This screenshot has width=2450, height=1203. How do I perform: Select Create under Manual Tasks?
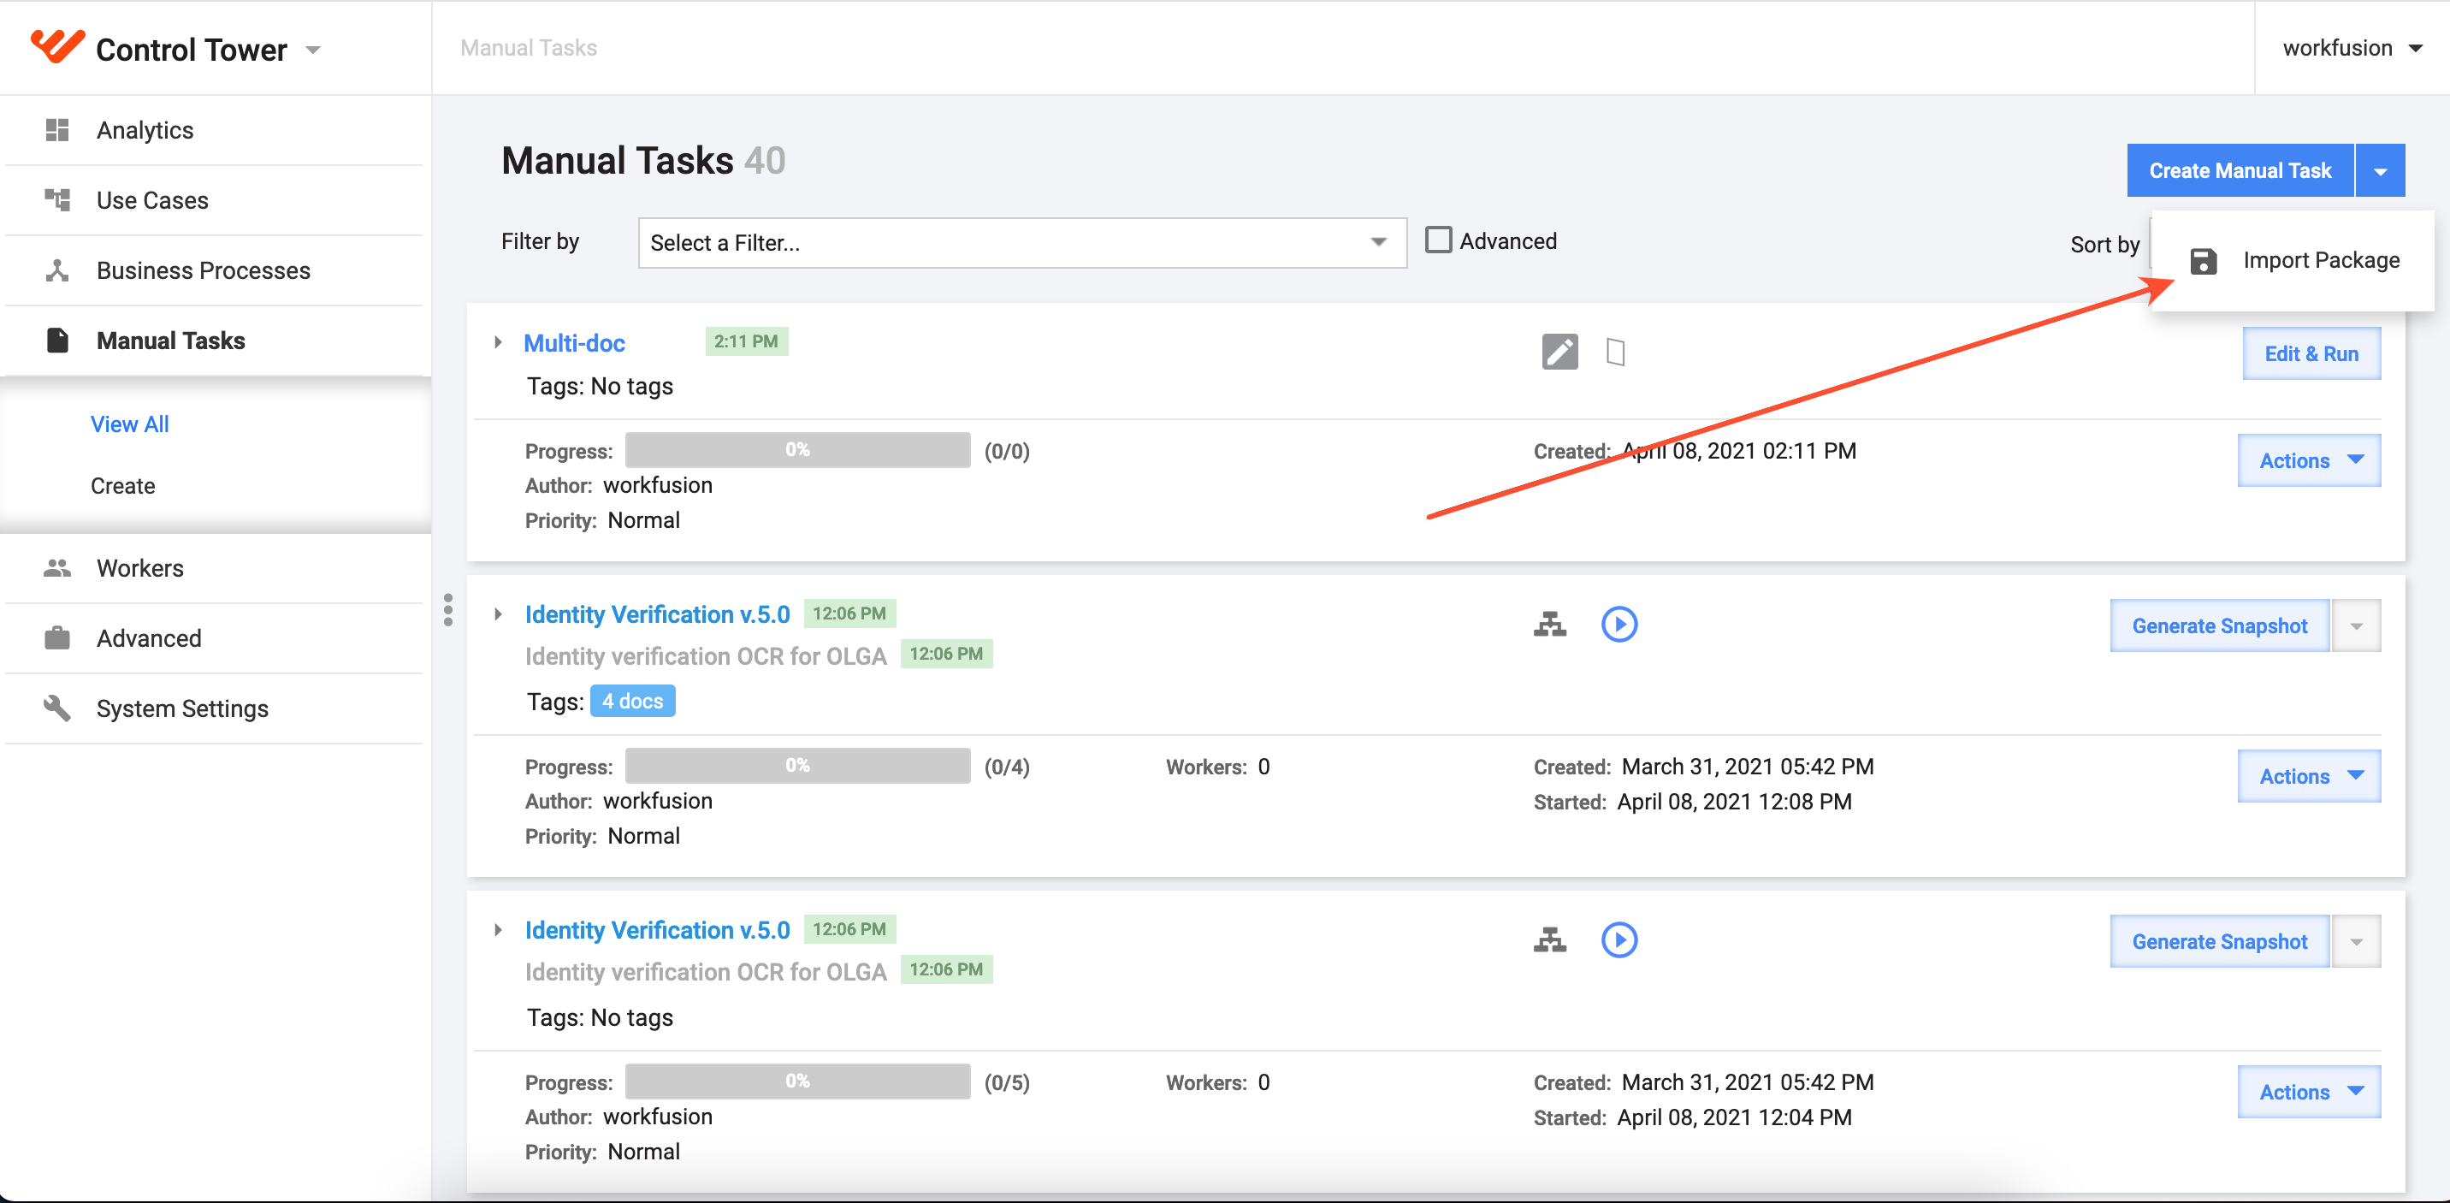(122, 486)
